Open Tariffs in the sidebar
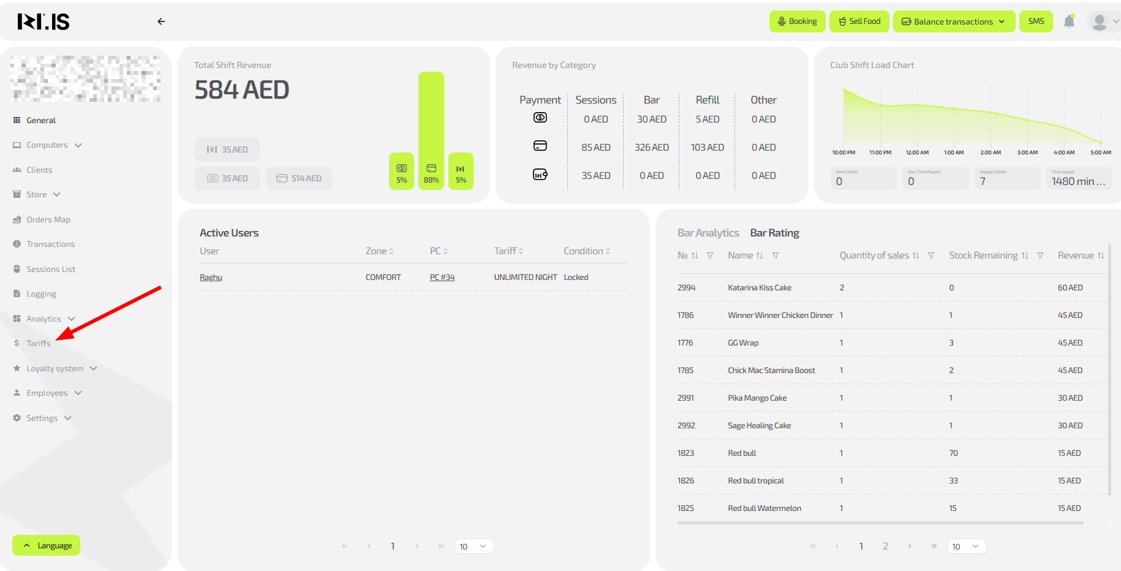 click(38, 343)
